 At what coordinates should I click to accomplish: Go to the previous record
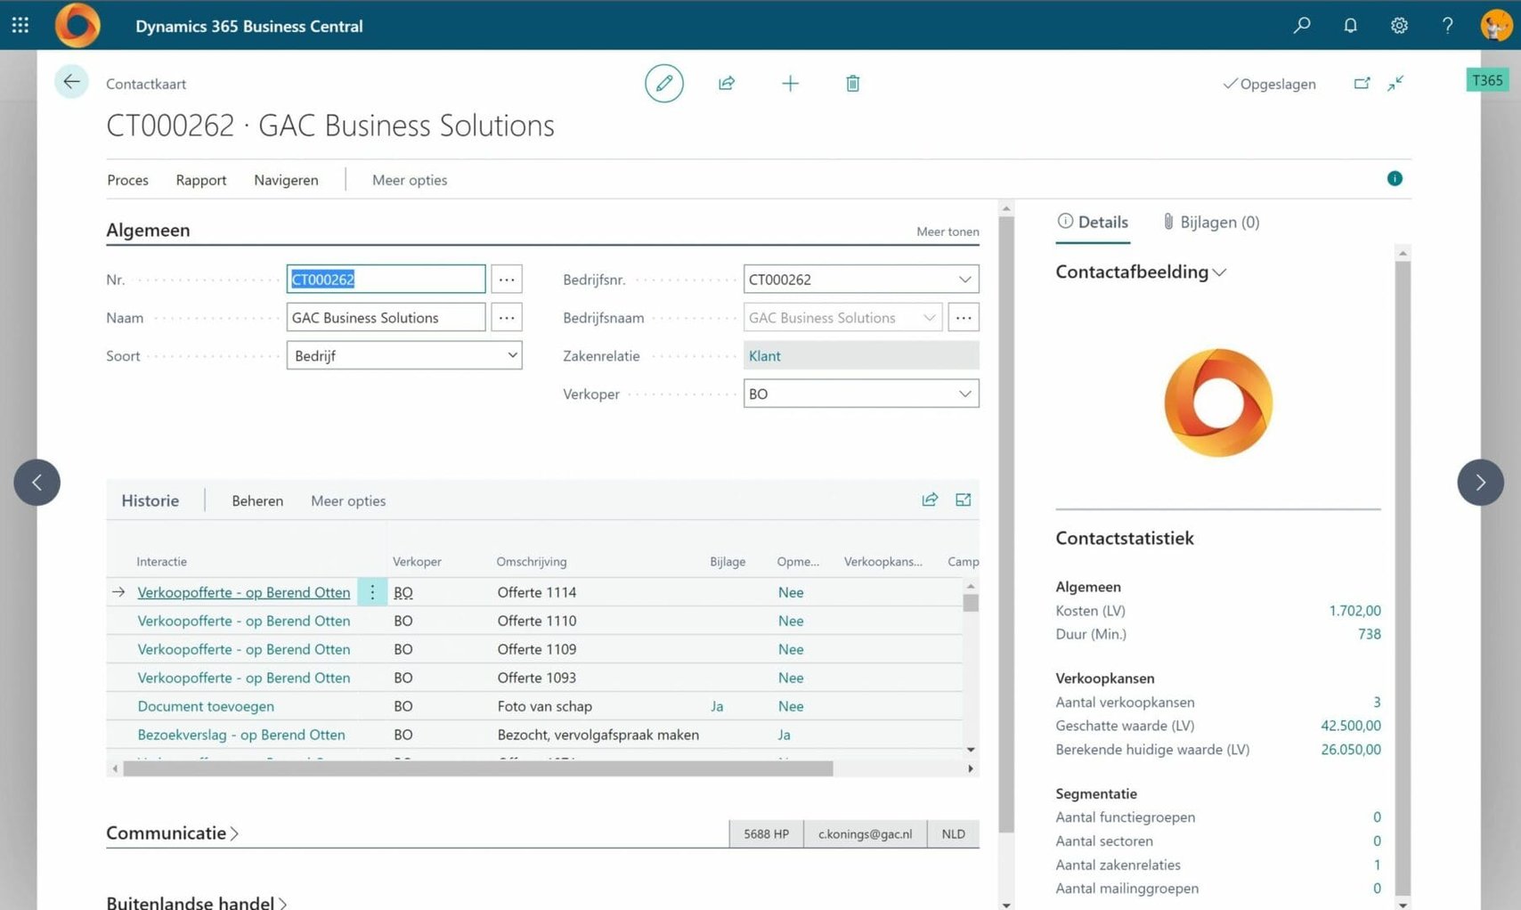pyautogui.click(x=37, y=482)
